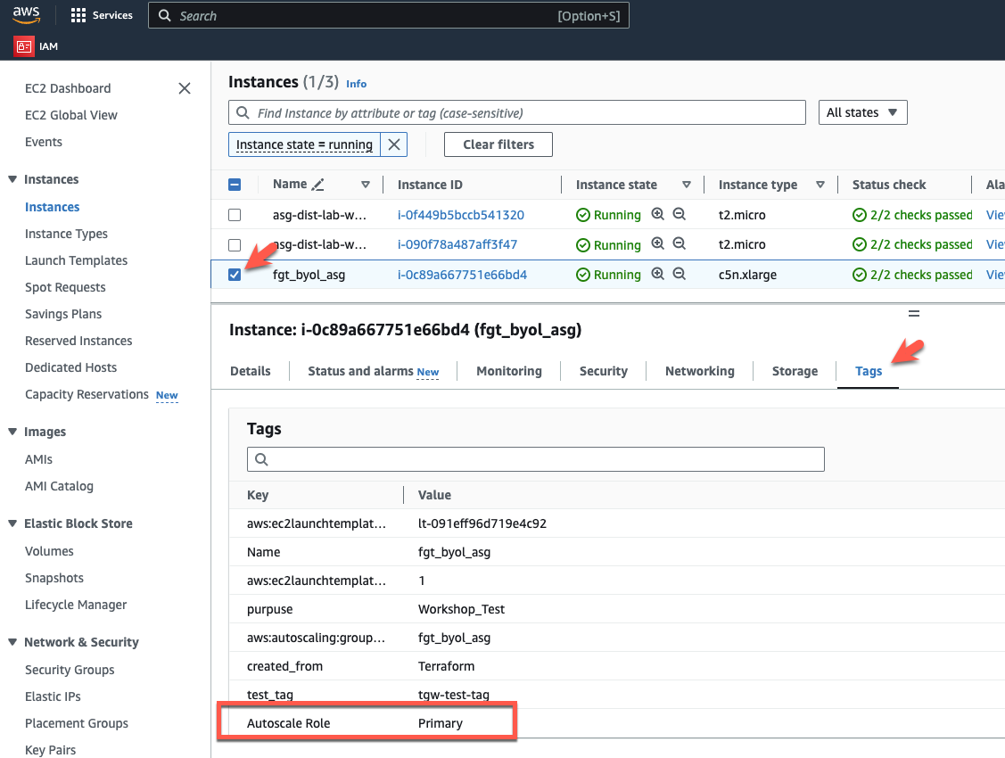Image resolution: width=1005 pixels, height=758 pixels.
Task: Open Security Groups in sidebar
Action: (70, 670)
